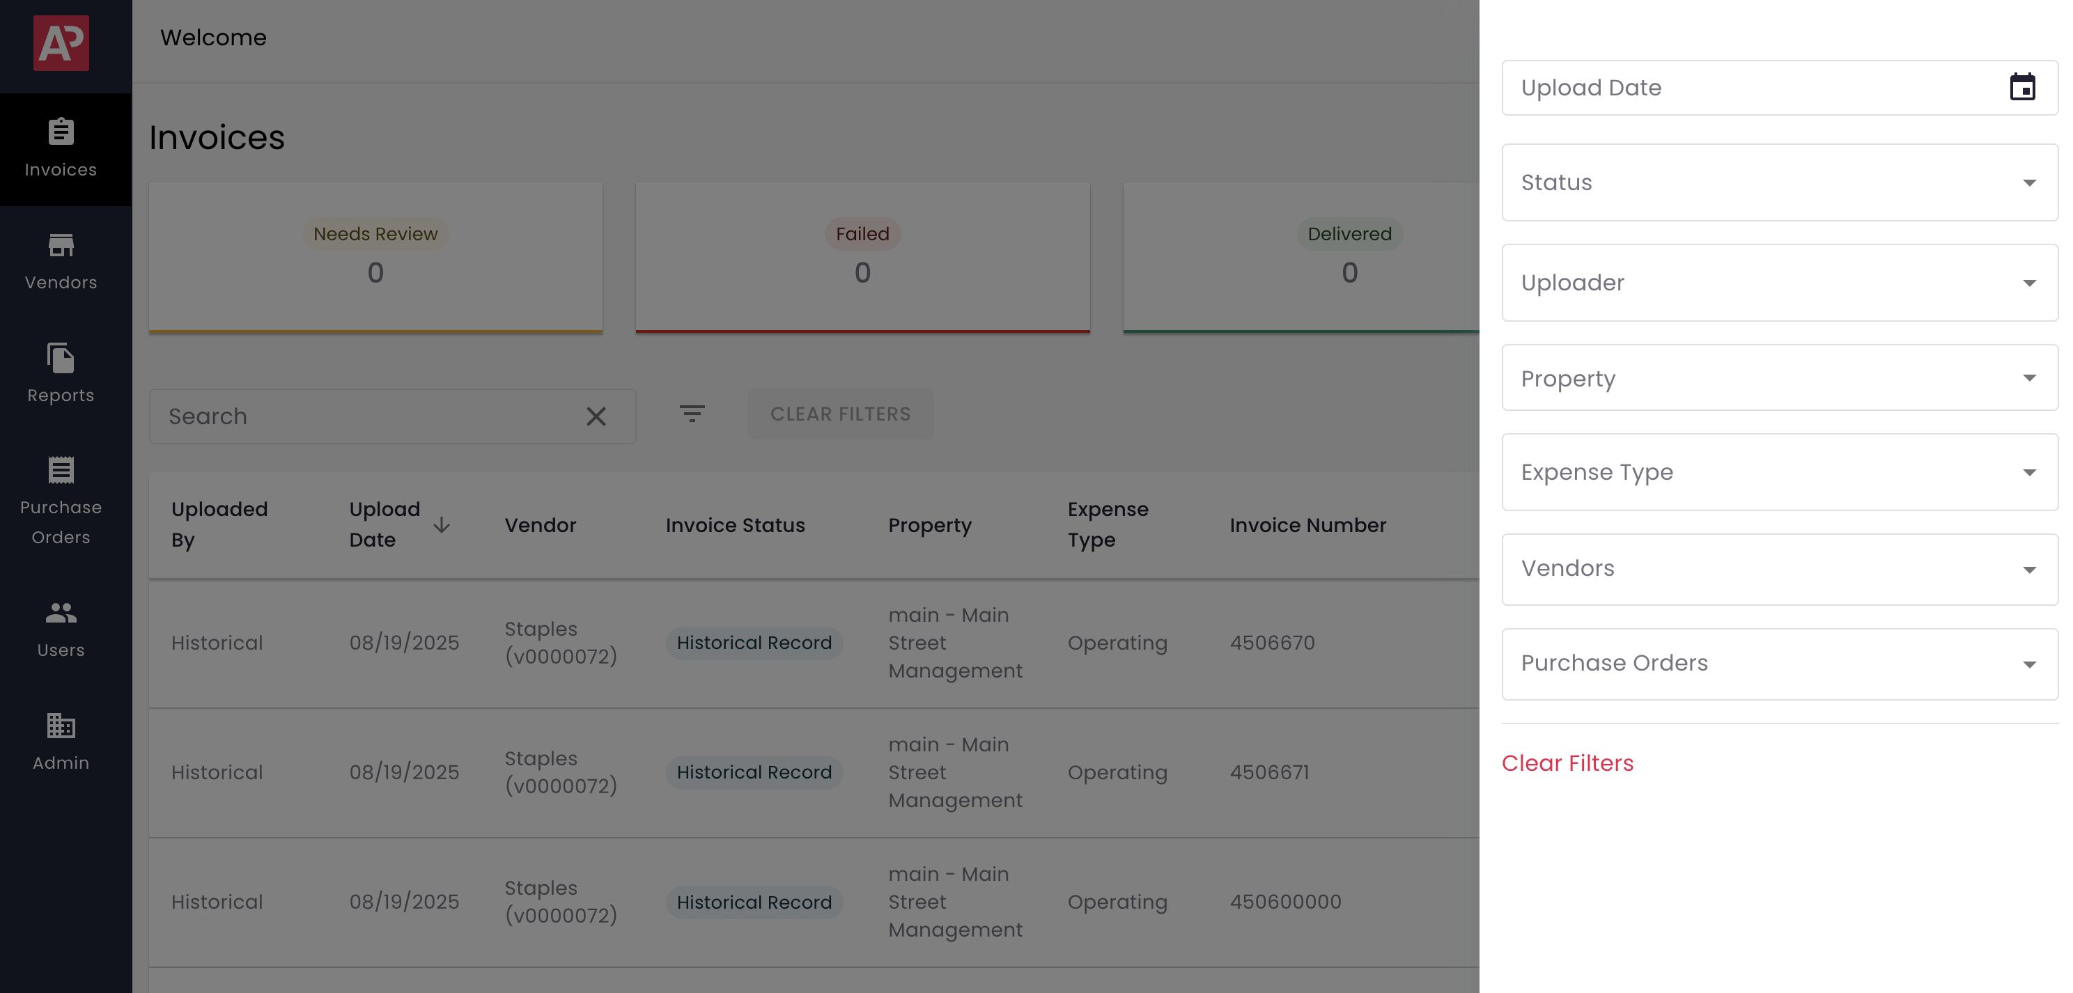Select the Delivered summary card
Viewport: 2073px width, 993px height.
[x=1301, y=258]
